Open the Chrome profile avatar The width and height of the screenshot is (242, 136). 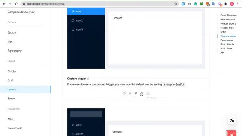232,4
